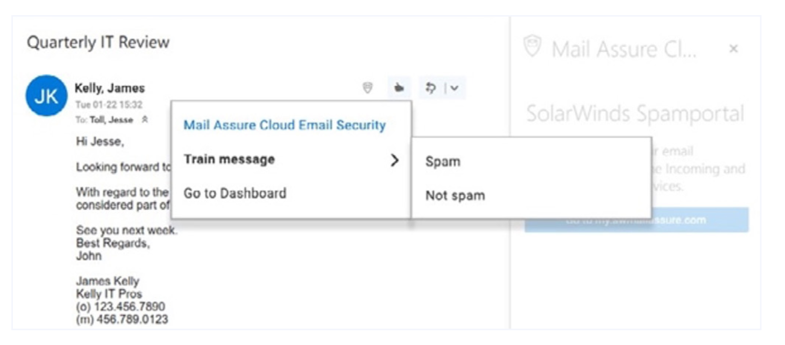The image size is (785, 345).
Task: Select Go to Dashboard menu entry
Action: click(x=235, y=193)
